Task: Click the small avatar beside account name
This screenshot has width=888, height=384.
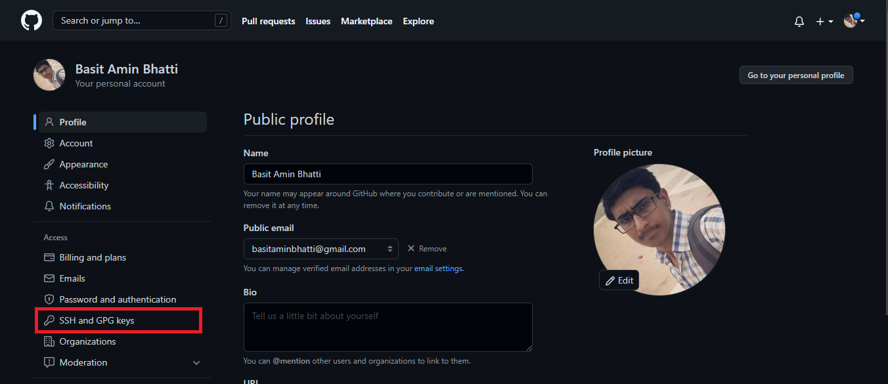Action: [x=49, y=75]
